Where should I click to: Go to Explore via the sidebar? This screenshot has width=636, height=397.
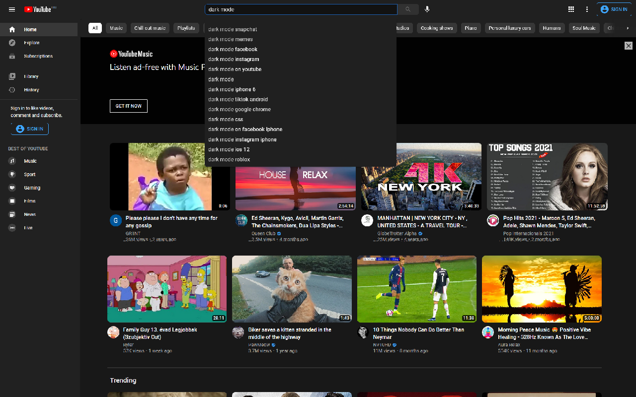tap(30, 42)
